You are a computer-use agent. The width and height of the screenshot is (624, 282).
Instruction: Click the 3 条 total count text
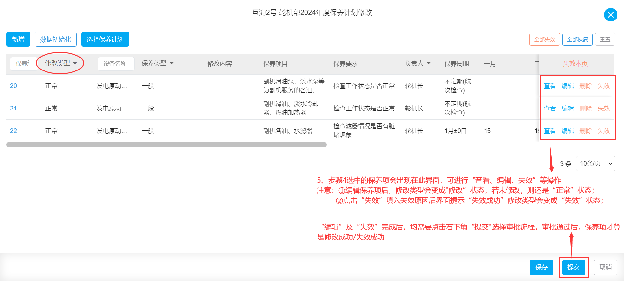click(x=565, y=164)
